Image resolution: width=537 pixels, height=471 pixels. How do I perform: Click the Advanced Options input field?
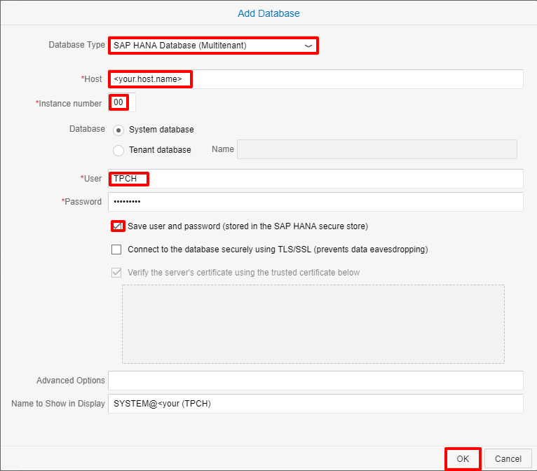[315, 381]
